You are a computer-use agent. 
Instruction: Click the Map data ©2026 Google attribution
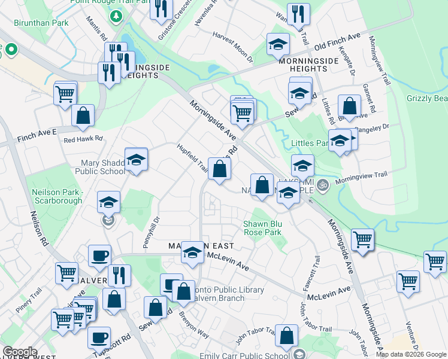[411, 355]
